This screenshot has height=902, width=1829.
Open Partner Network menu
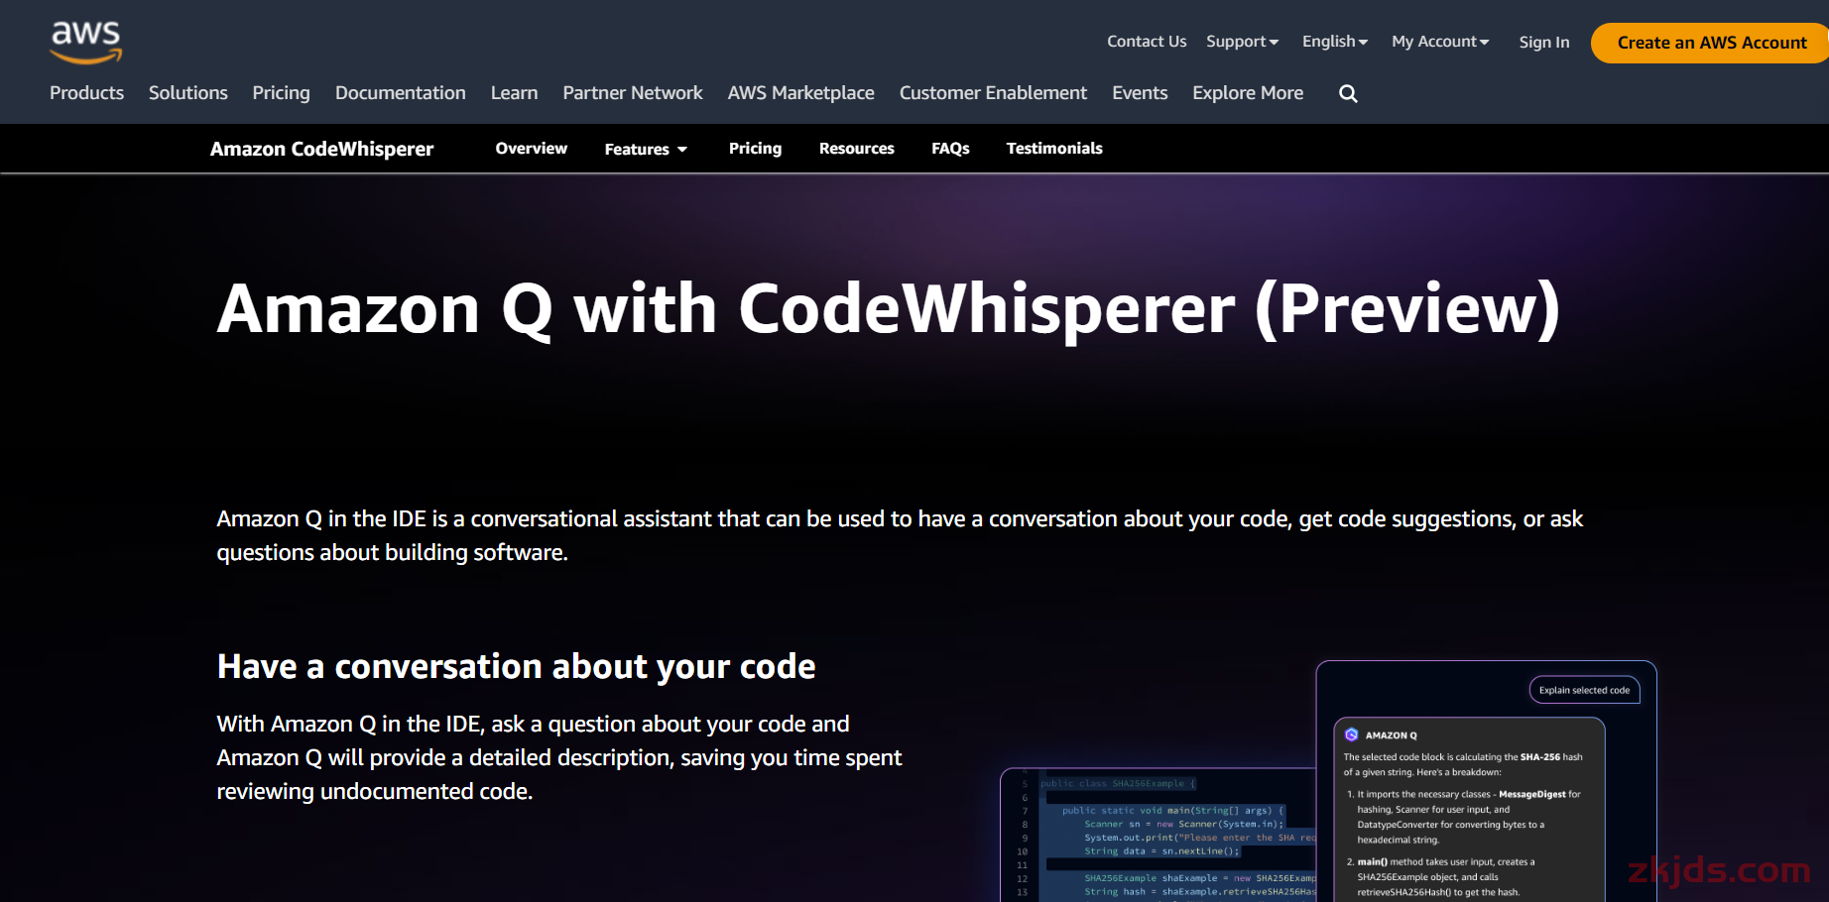click(633, 93)
